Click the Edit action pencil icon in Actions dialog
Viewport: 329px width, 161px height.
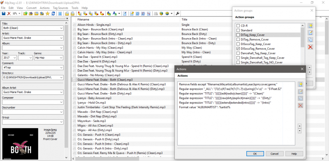301,92
